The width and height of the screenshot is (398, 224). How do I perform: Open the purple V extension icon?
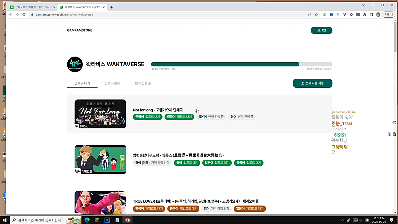pos(344,15)
